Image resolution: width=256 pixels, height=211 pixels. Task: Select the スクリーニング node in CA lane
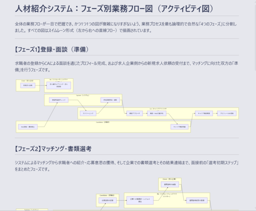pyautogui.click(x=88, y=113)
